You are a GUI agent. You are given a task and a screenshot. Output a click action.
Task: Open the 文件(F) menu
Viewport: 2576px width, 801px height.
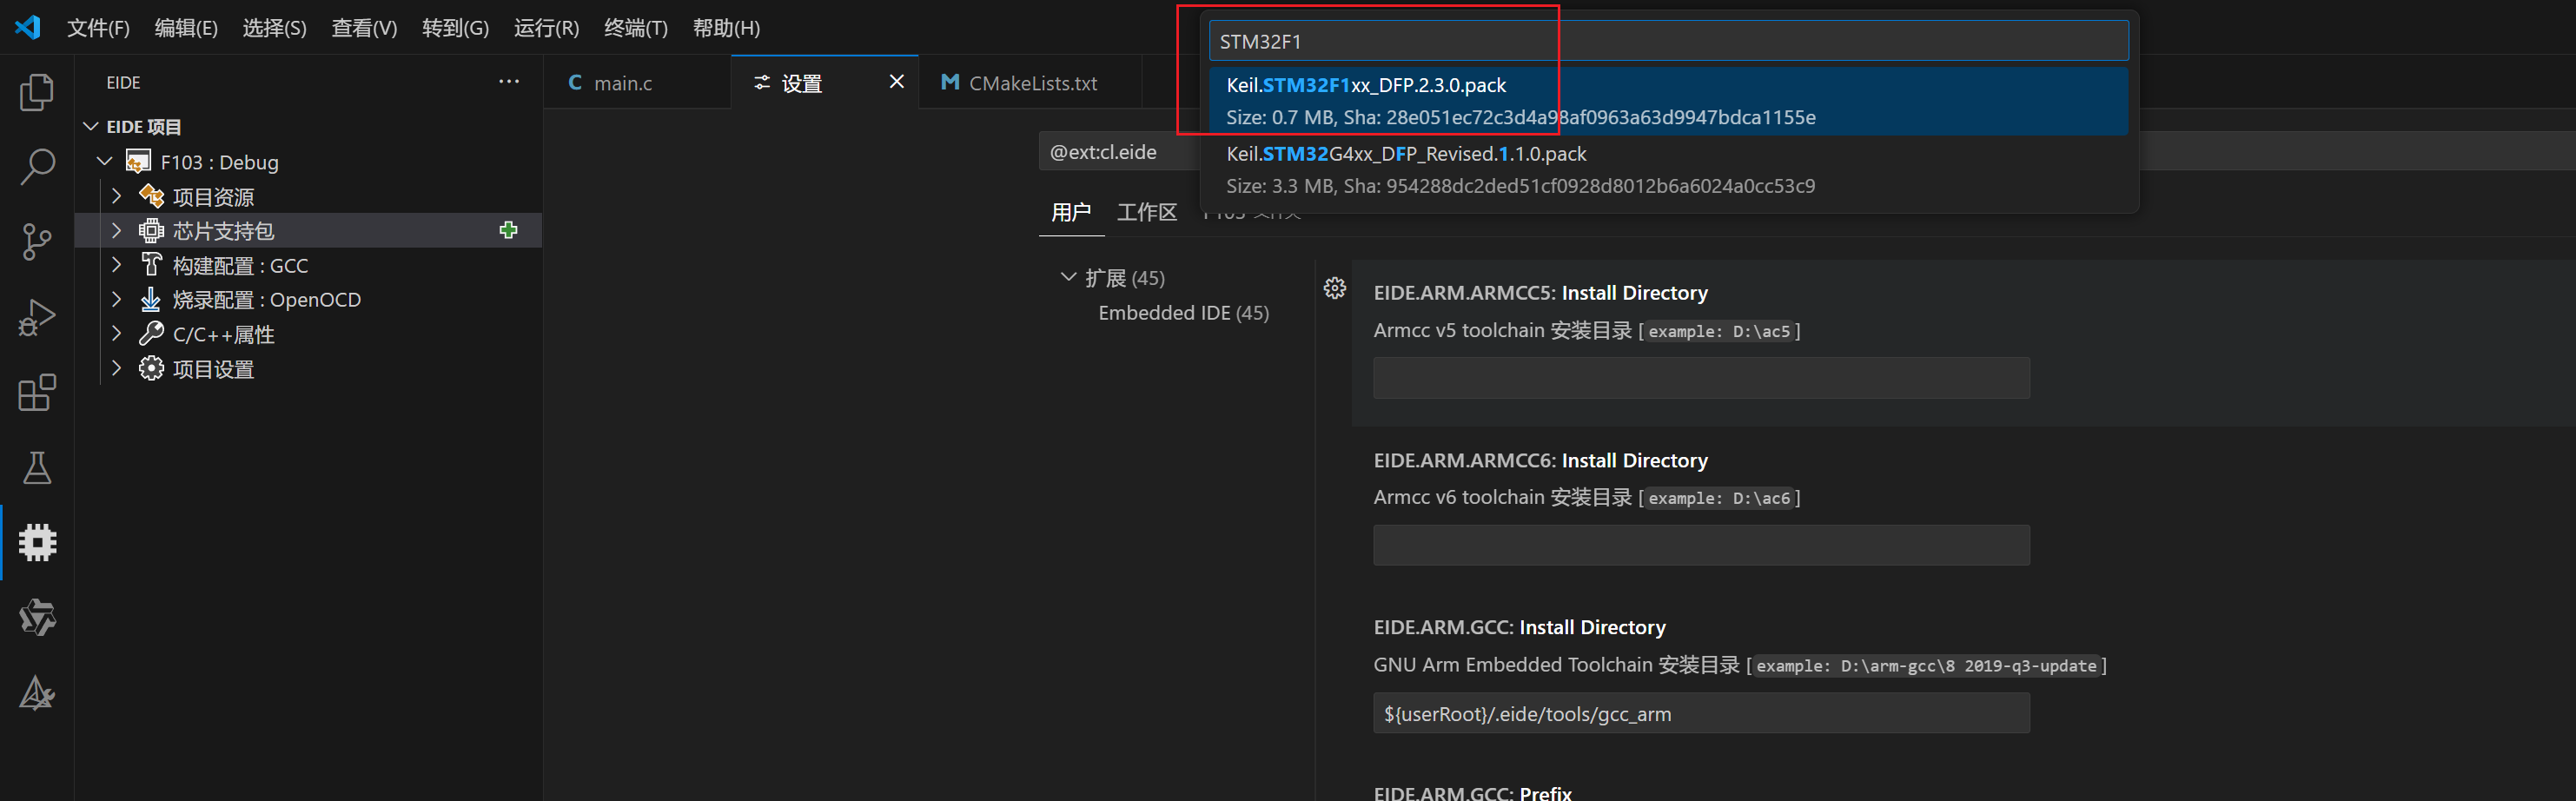[x=98, y=28]
